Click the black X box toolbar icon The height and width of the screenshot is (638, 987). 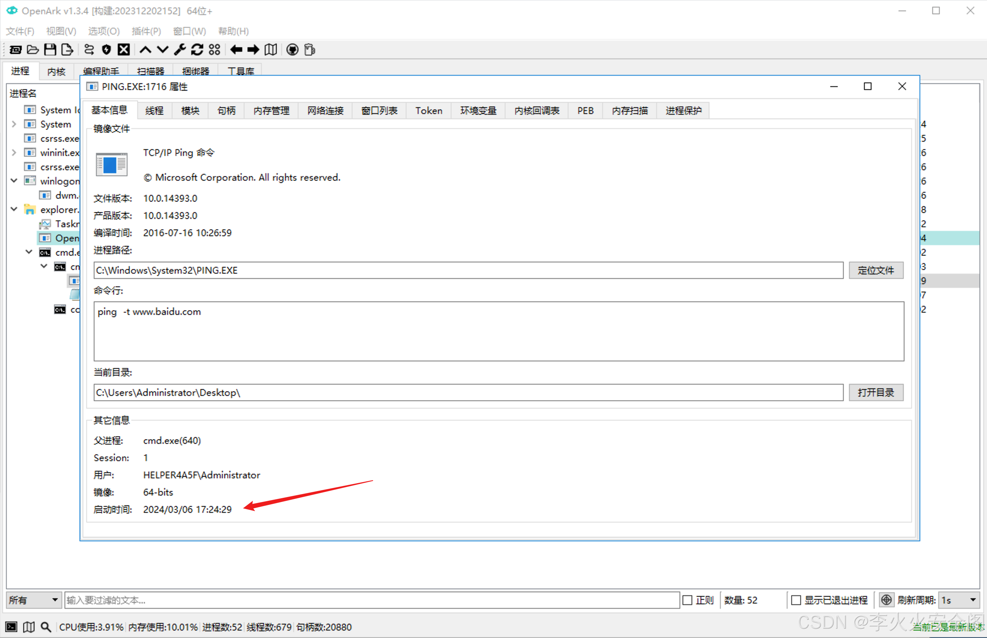[x=123, y=50]
